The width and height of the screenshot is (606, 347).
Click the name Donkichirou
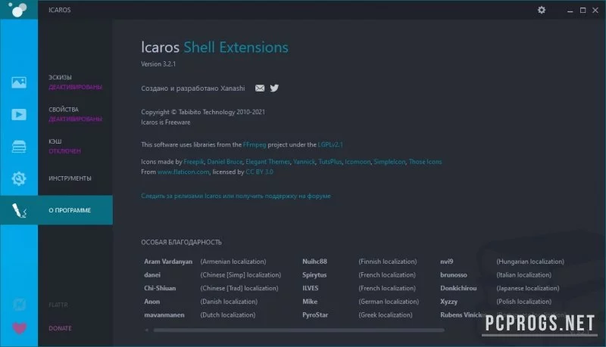pyautogui.click(x=458, y=288)
